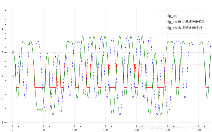Click the x-axis tick label 50

(x=43, y=130)
